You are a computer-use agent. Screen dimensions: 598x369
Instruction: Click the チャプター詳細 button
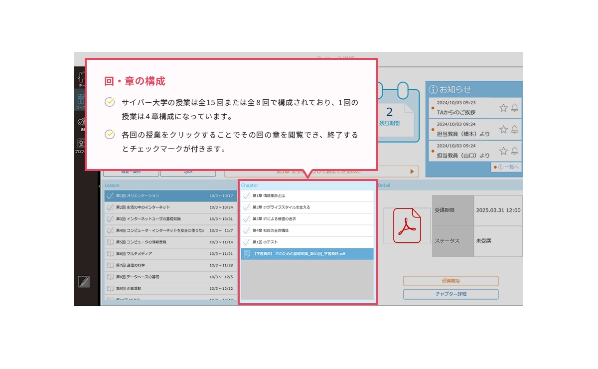pyautogui.click(x=450, y=294)
